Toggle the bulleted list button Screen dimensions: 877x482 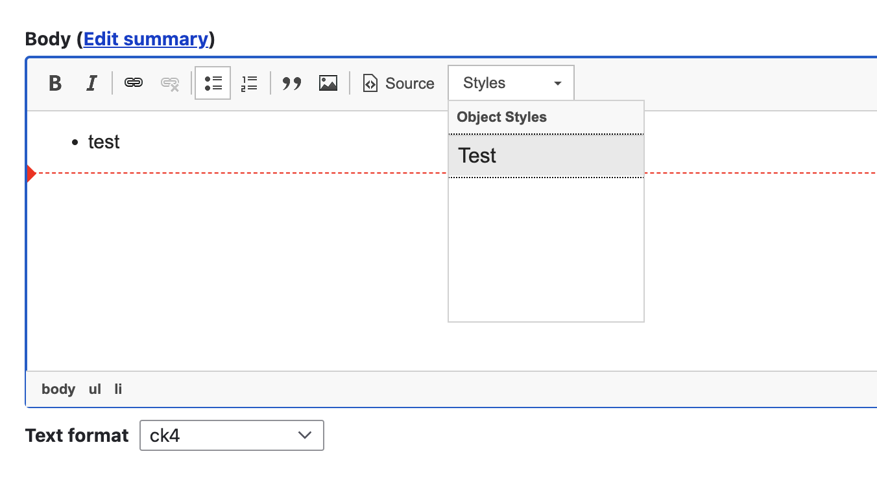tap(213, 84)
